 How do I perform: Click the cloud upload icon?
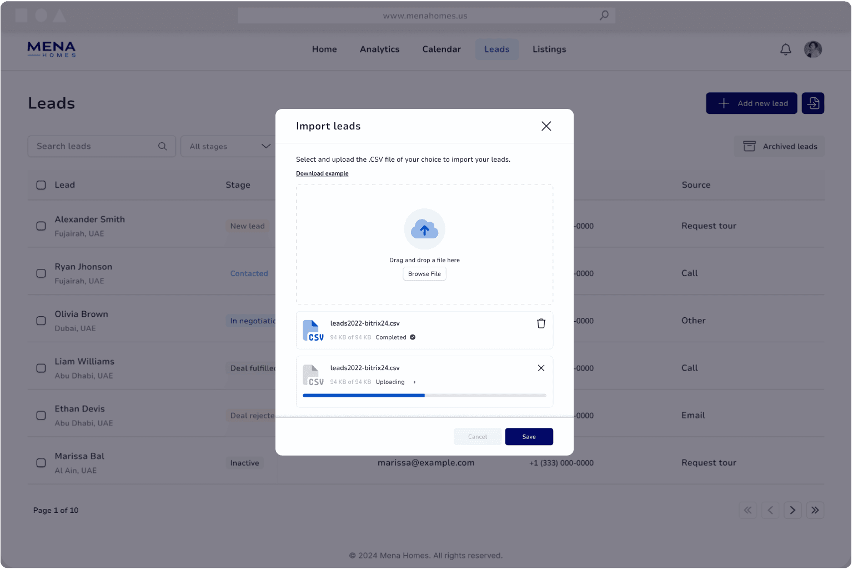coord(424,229)
